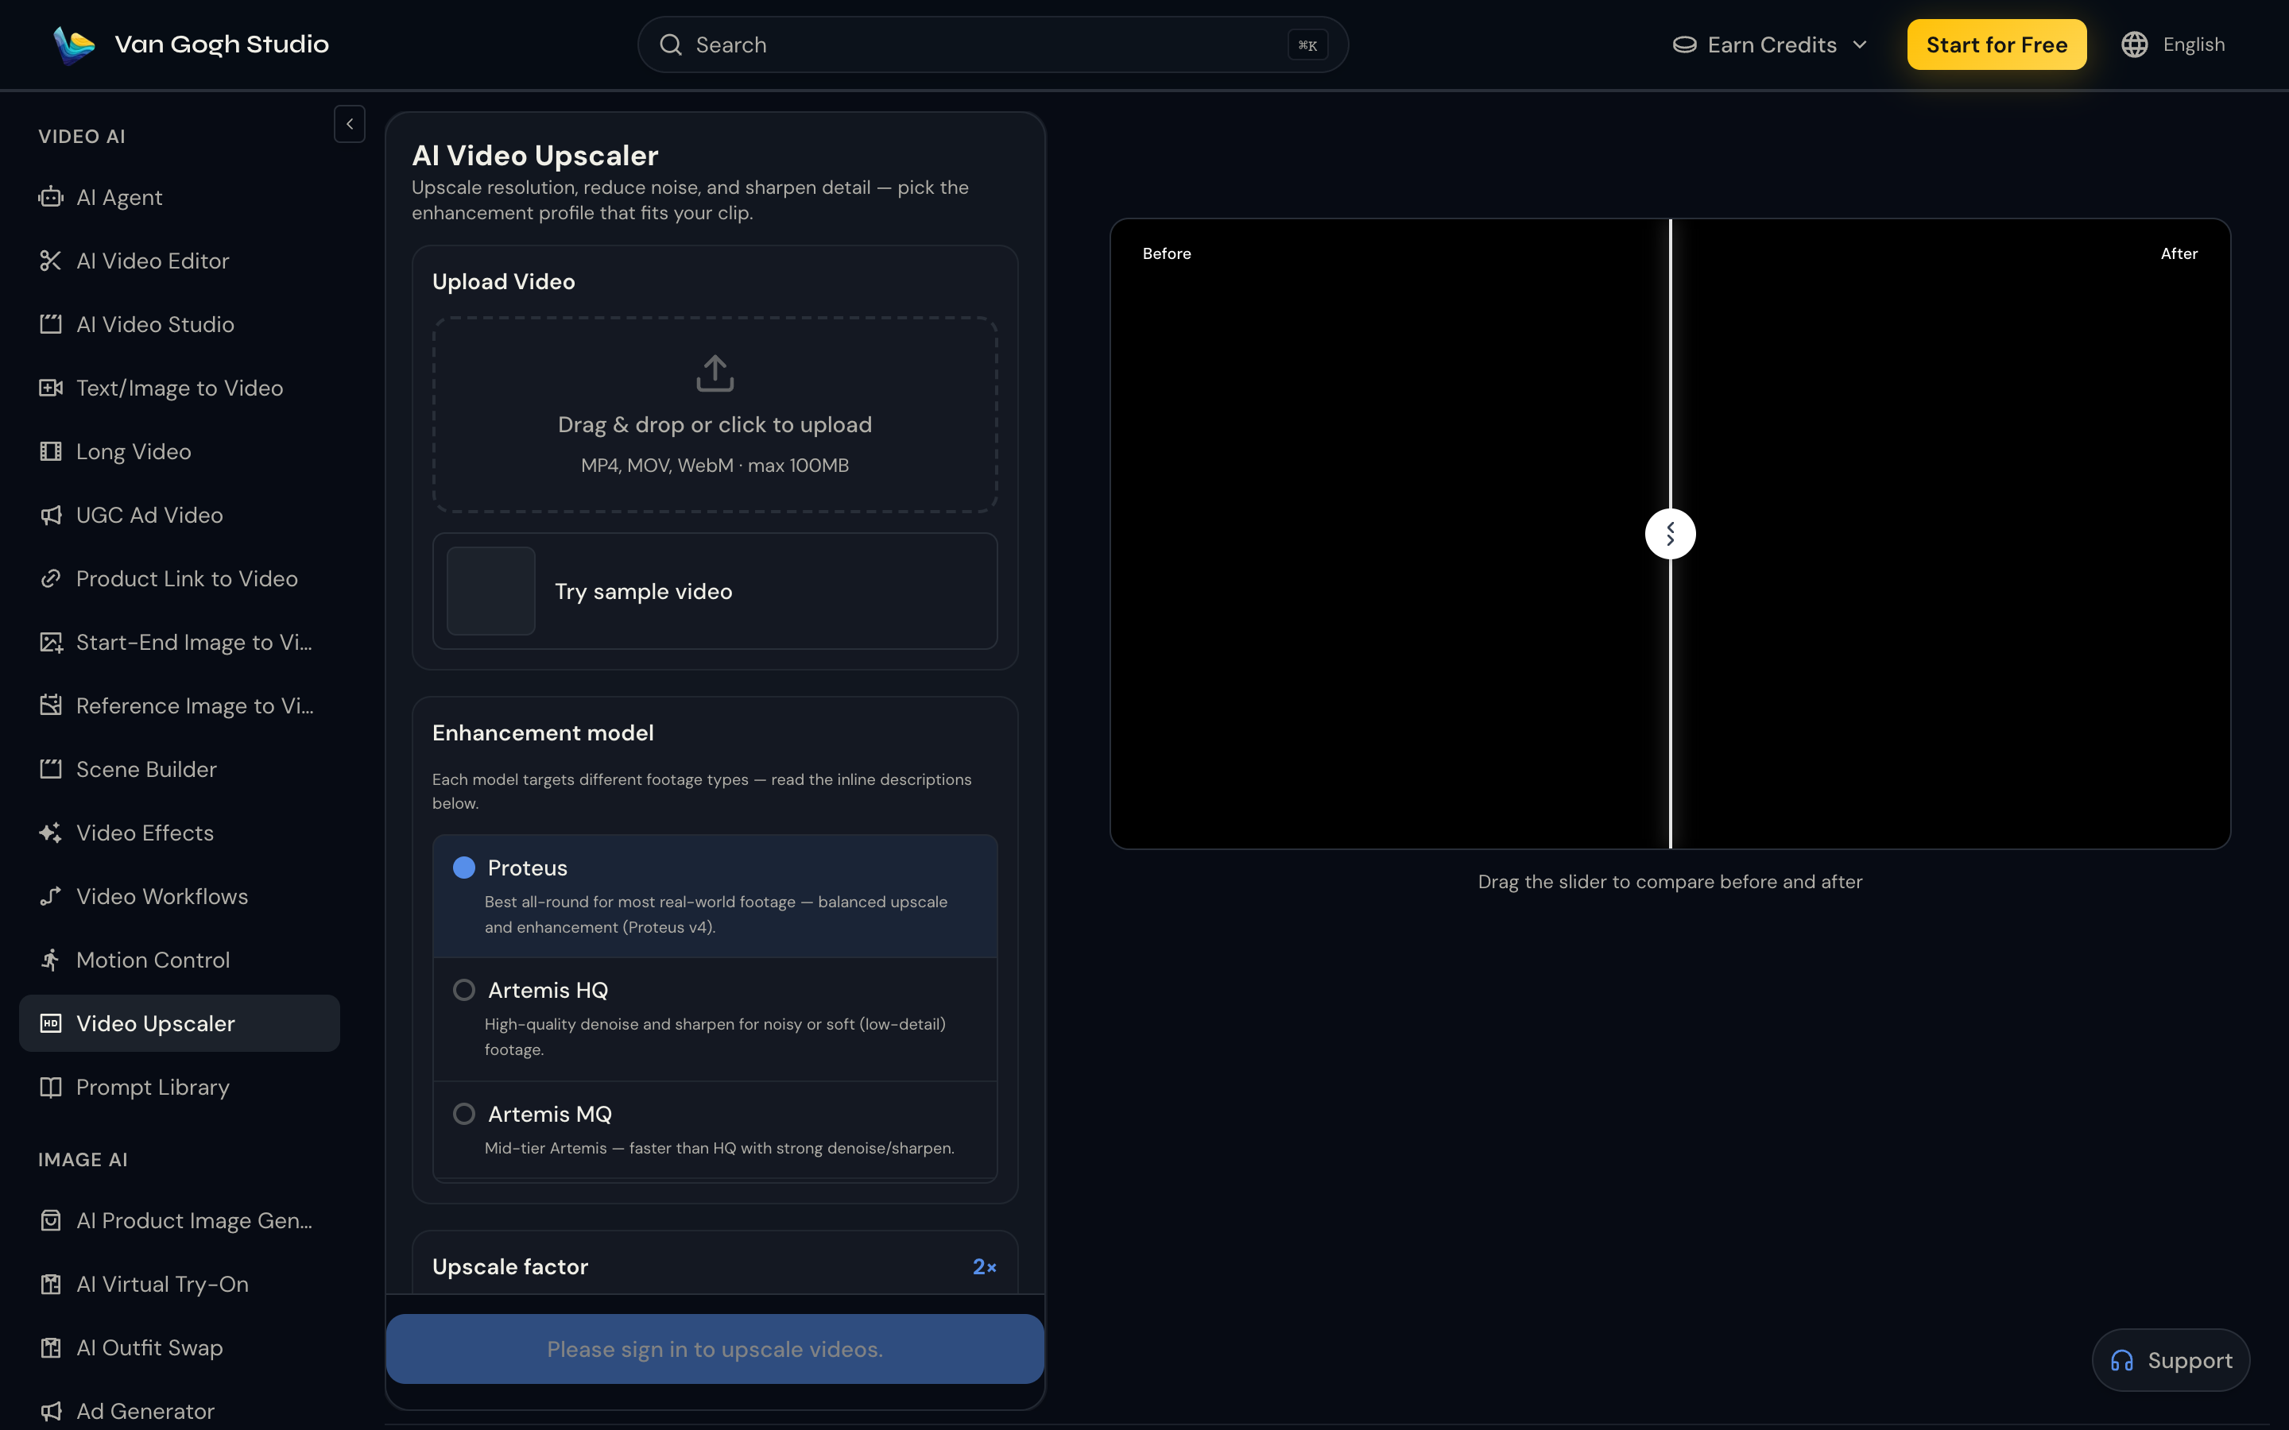Screen dimensions: 2289x1430
Task: Click the sample video thumbnail
Action: coord(491,591)
